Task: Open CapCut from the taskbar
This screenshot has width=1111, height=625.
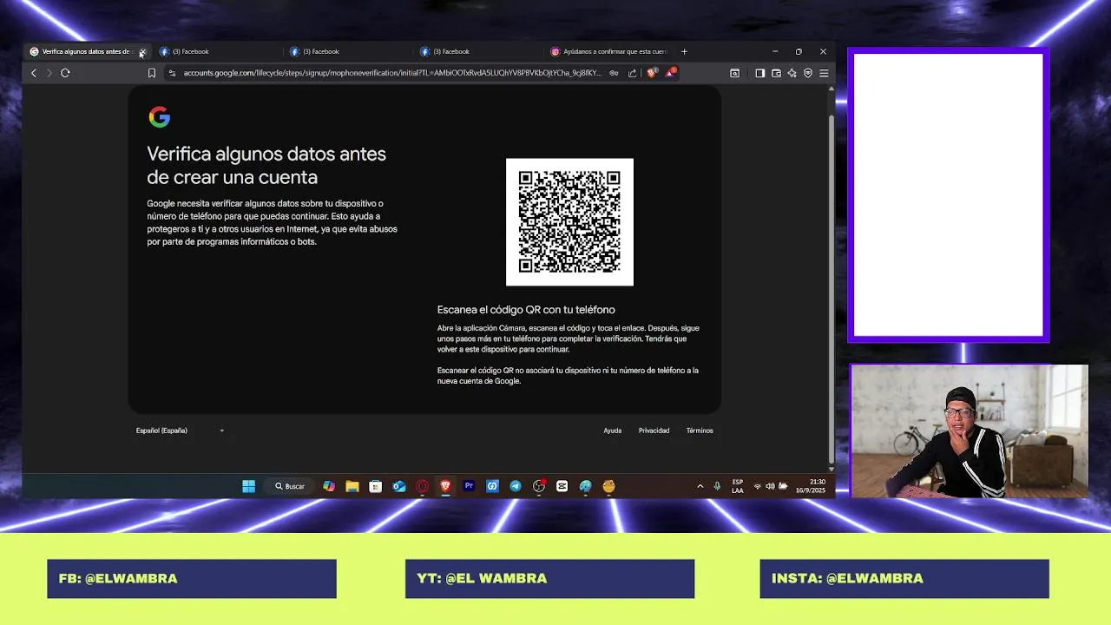Action: point(562,486)
